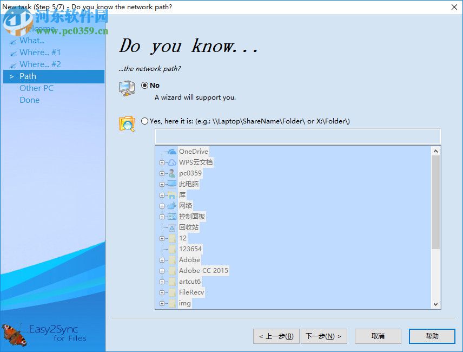The width and height of the screenshot is (463, 352).
Task: Click the 帮助 help button
Action: pyautogui.click(x=432, y=336)
